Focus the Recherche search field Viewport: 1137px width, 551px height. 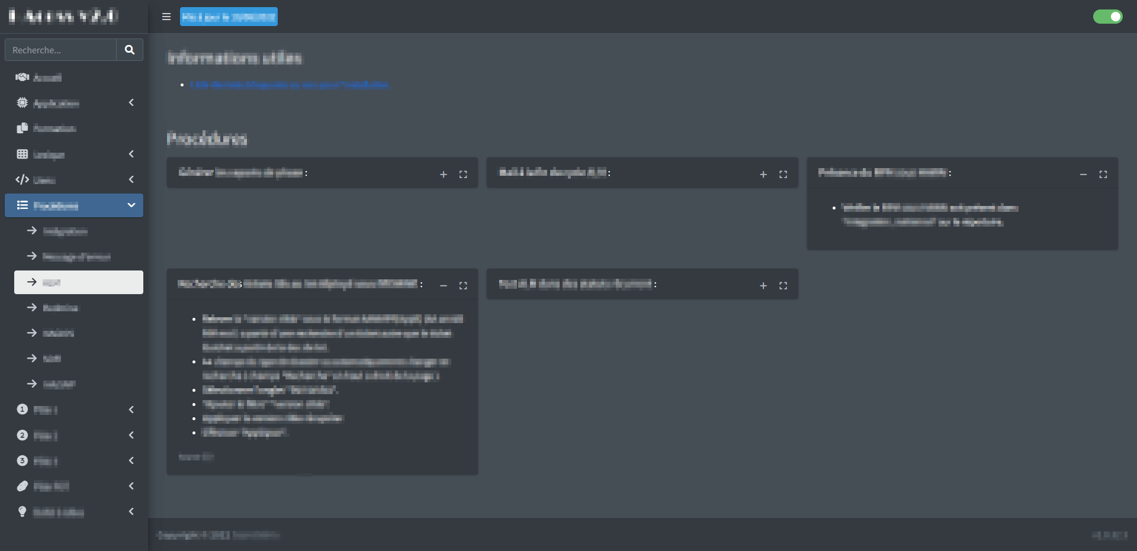(61, 50)
